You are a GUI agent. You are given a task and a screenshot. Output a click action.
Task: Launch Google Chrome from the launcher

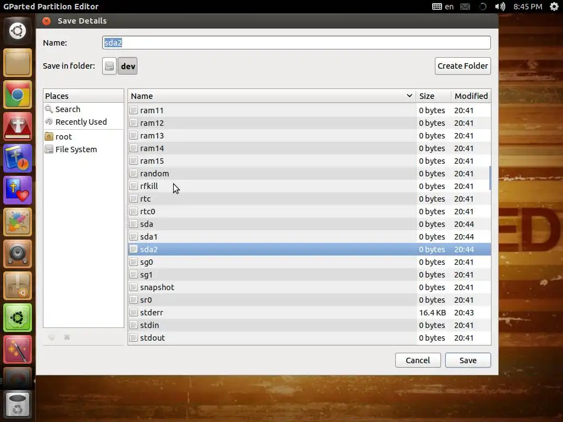[18, 95]
